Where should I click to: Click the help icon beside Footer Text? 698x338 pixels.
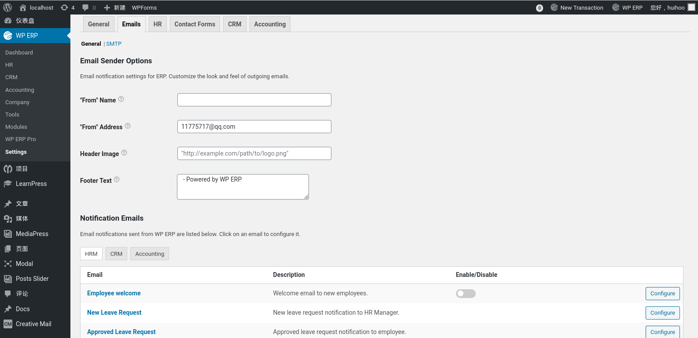click(x=117, y=179)
